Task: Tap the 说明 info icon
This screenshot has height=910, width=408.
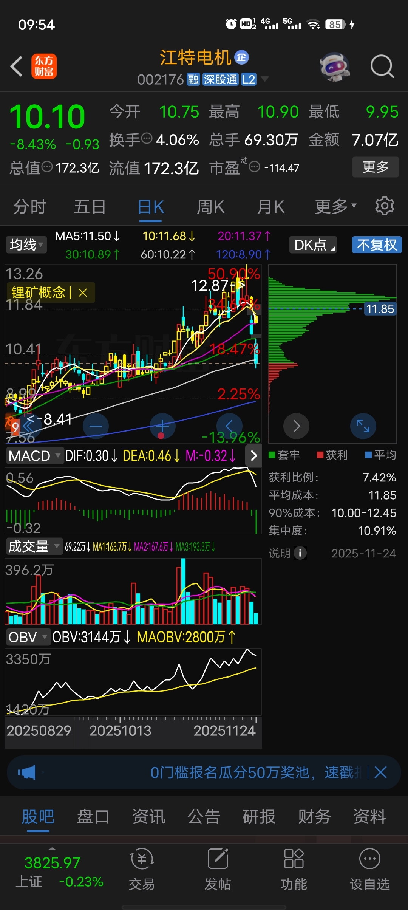Action: 300,553
